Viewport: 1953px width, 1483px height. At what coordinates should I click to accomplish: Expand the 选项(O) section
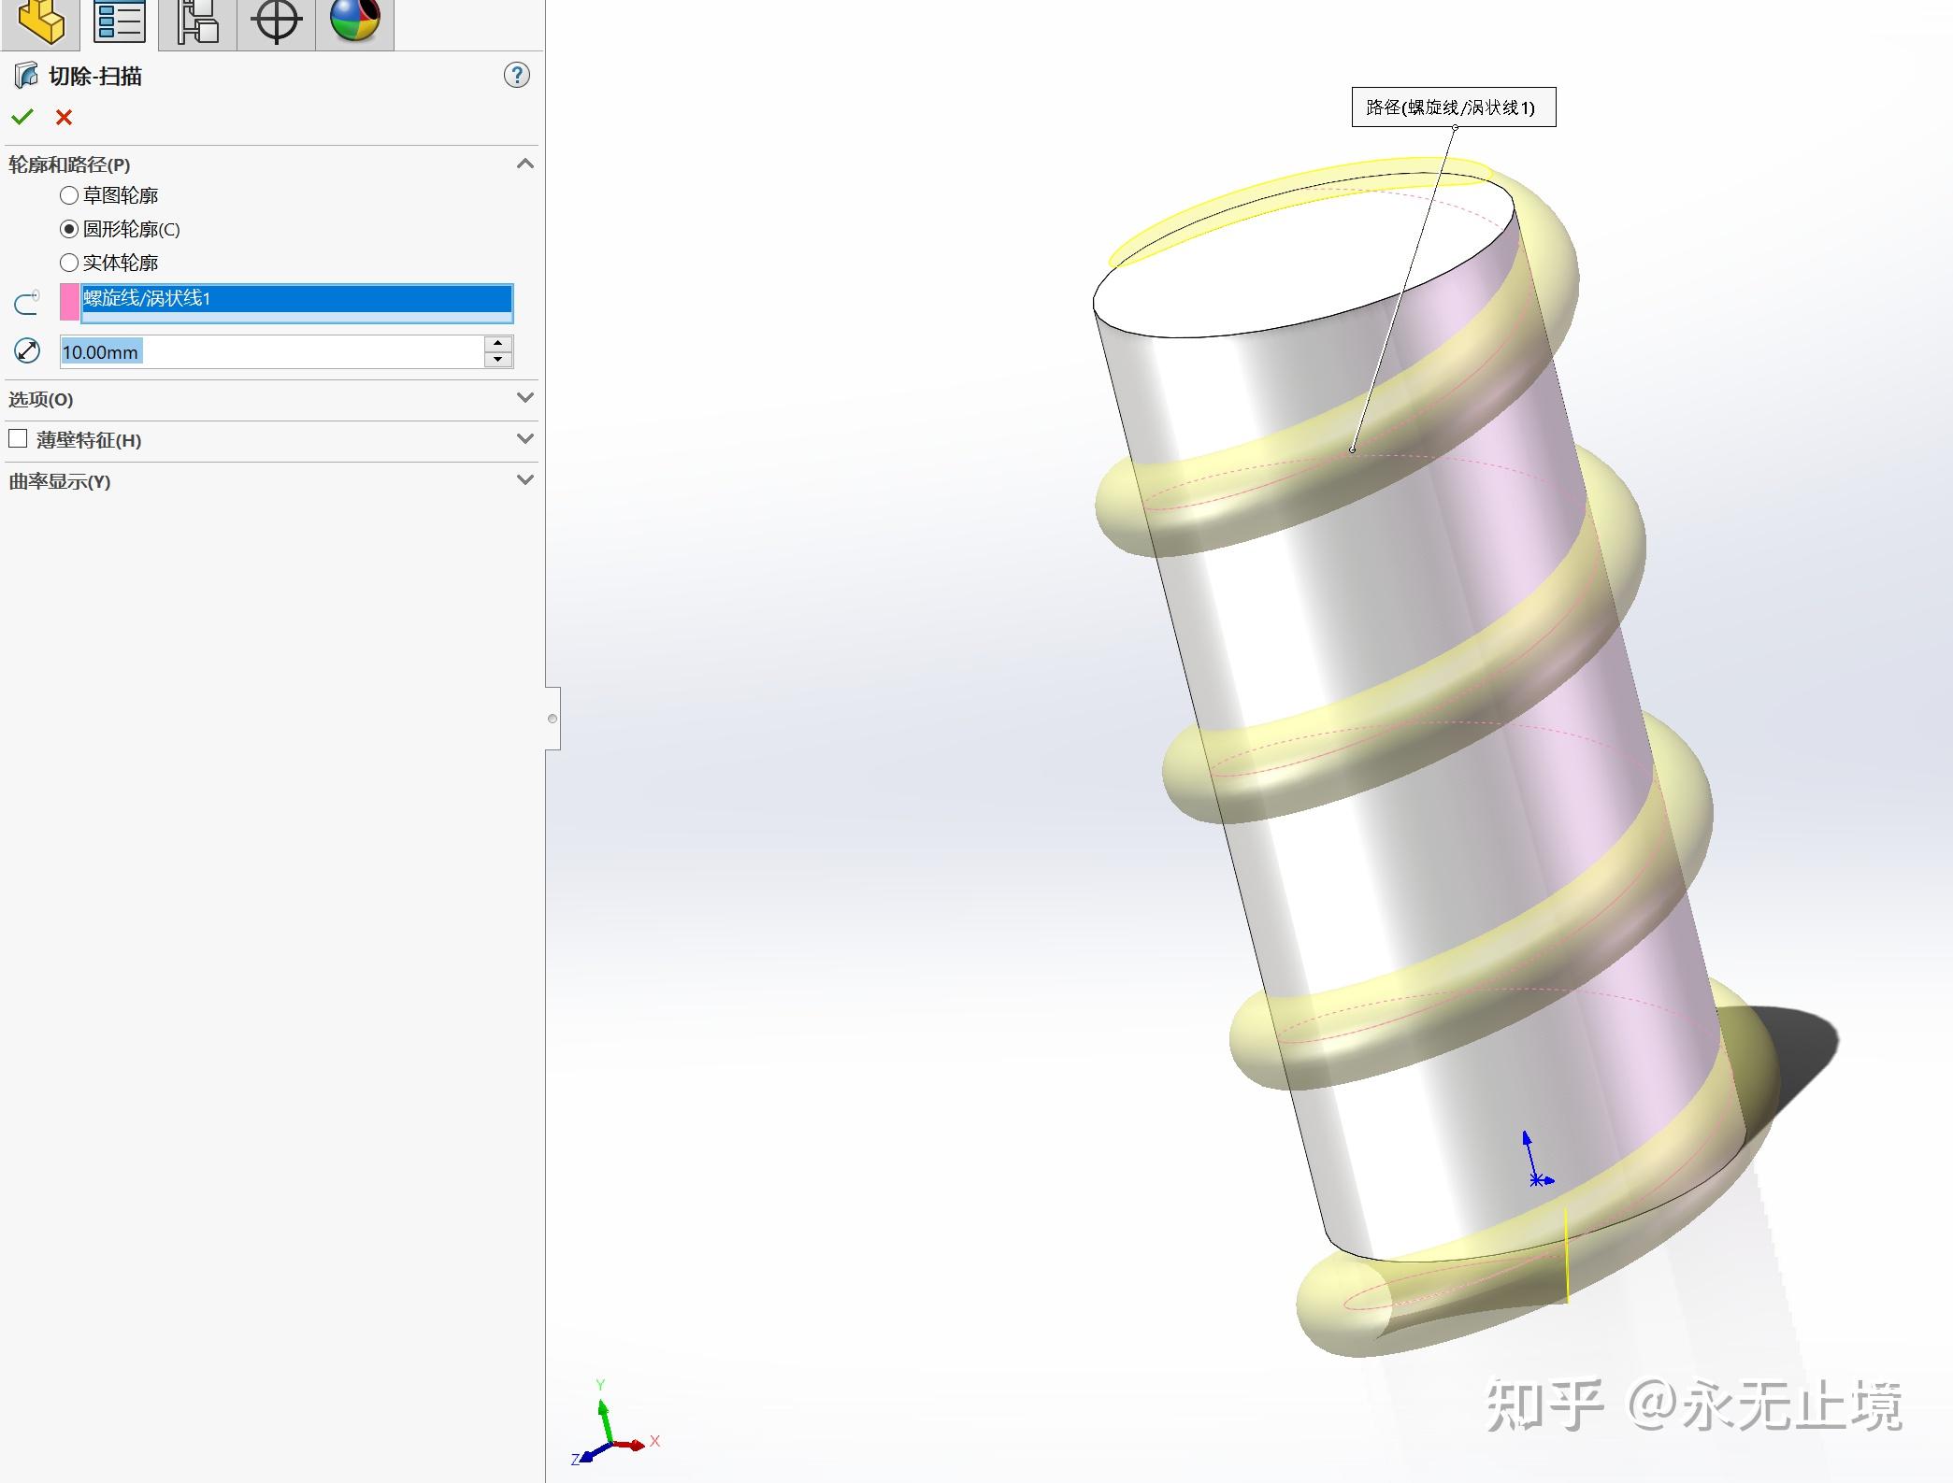point(524,398)
